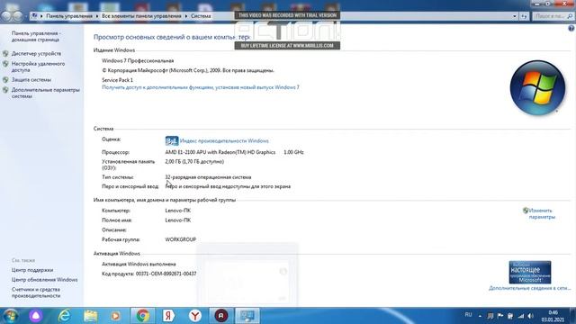Open Диспетчер устройств link
This screenshot has width=576, height=324.
click(x=36, y=54)
